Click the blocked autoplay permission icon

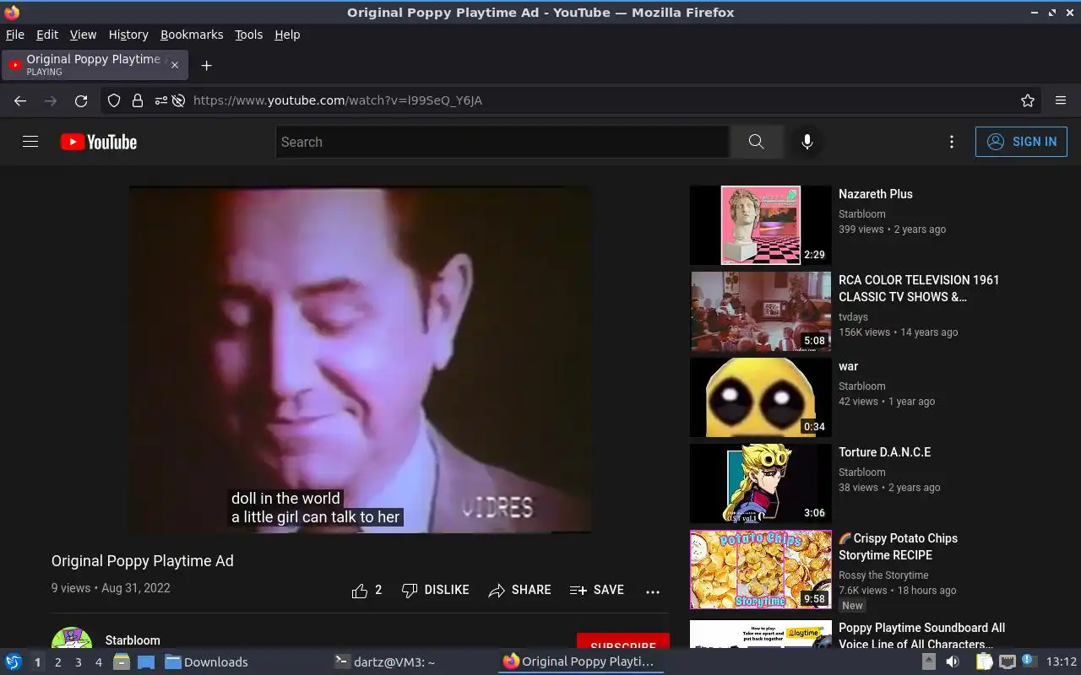pos(178,100)
